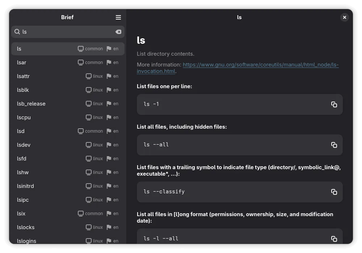Clear the search field with the X icon
Image resolution: width=362 pixels, height=253 pixels.
tap(119, 31)
